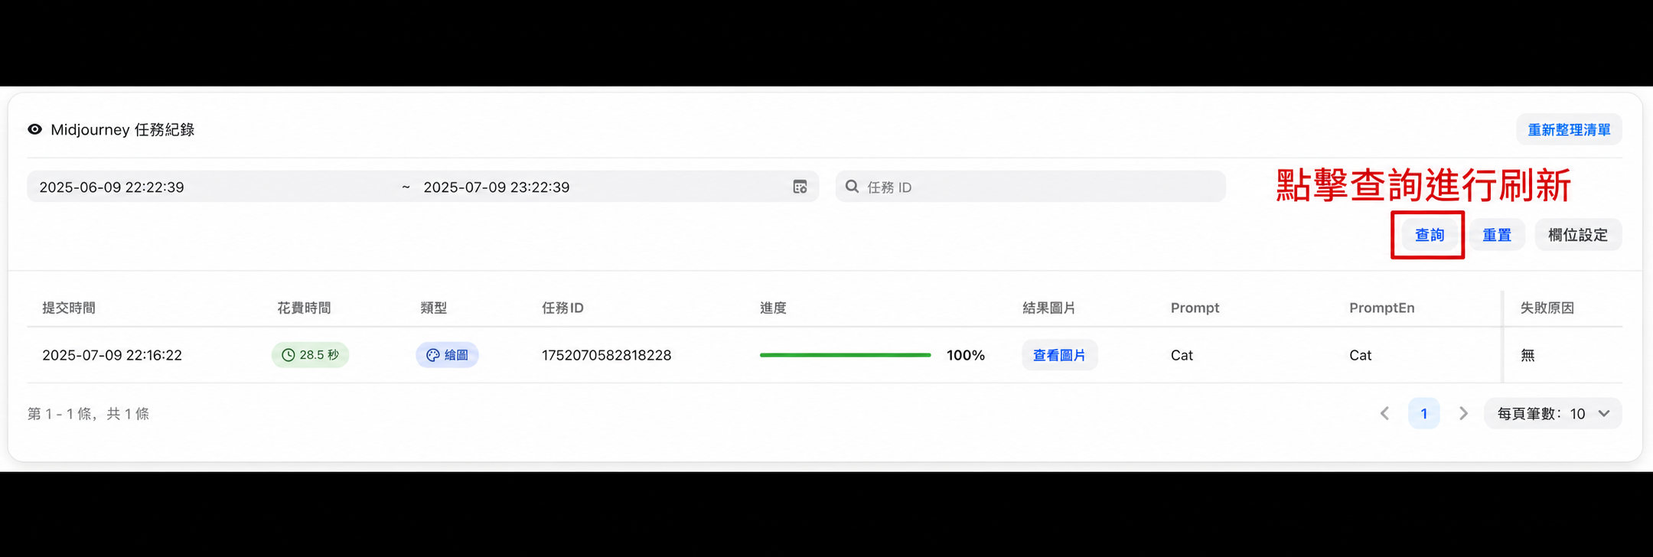Click the 繪圖 type tag

click(x=447, y=355)
